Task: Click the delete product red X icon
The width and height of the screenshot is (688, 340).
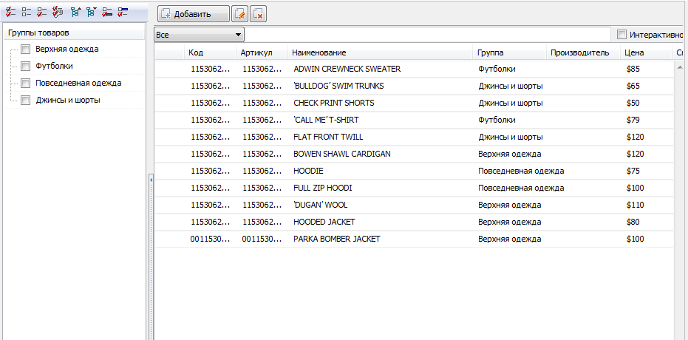Action: [x=259, y=14]
